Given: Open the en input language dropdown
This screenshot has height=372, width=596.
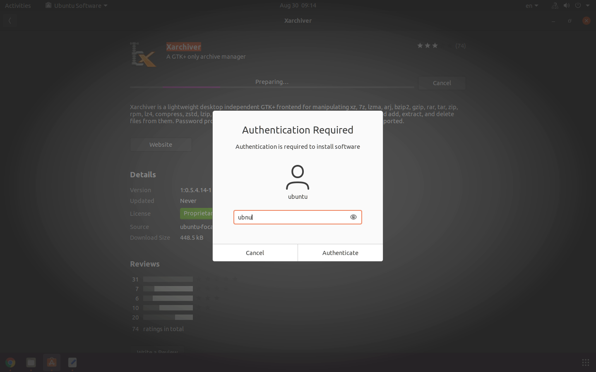Looking at the screenshot, I should [x=532, y=5].
